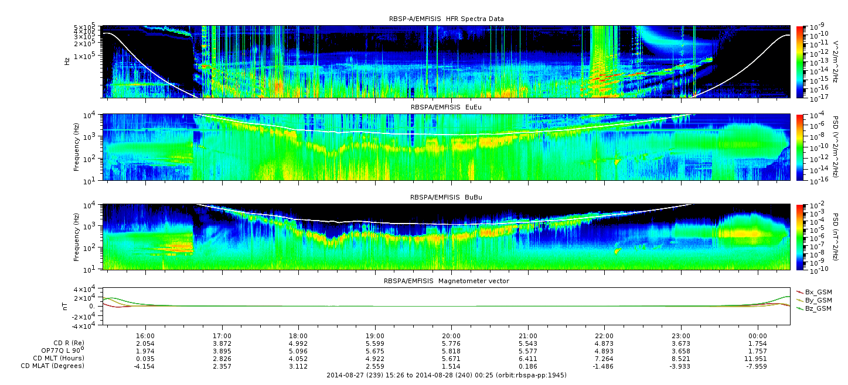848x385 pixels.
Task: Click the Bz_GSM green legend line marker
Action: point(800,308)
